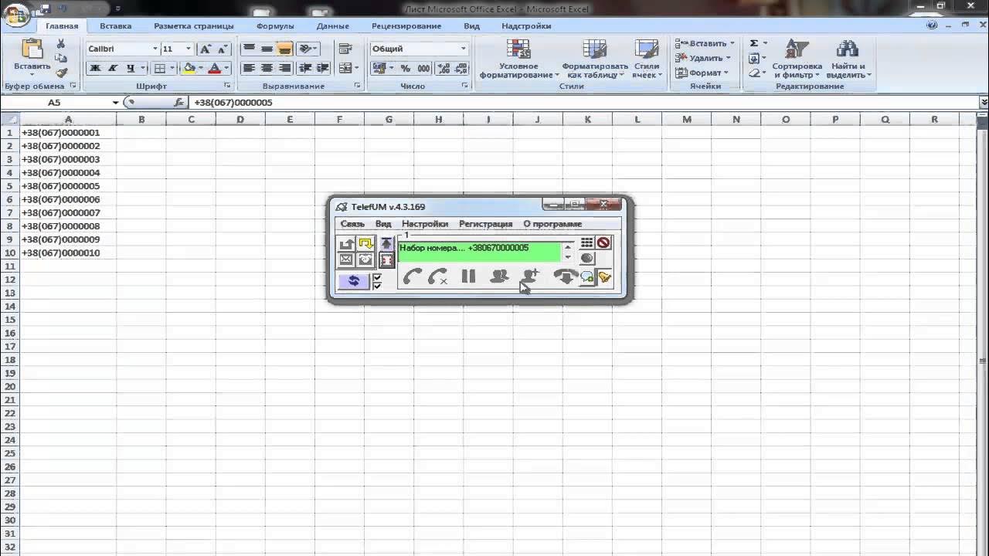
Task: Toggle bottom vertical alignment
Action: [x=284, y=49]
